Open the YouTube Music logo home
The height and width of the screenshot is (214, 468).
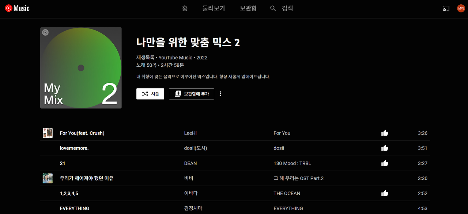tap(17, 8)
